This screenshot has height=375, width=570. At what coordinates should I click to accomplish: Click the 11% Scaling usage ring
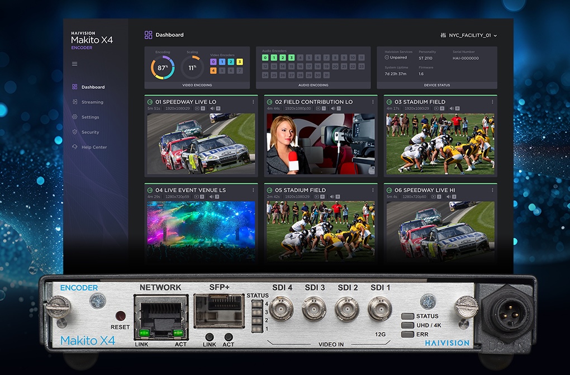(x=192, y=68)
